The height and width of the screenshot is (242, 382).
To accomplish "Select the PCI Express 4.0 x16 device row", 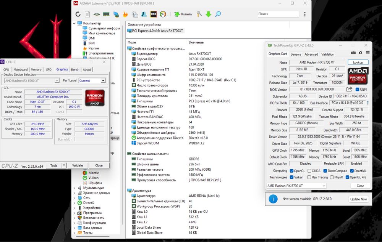I will click(155, 31).
